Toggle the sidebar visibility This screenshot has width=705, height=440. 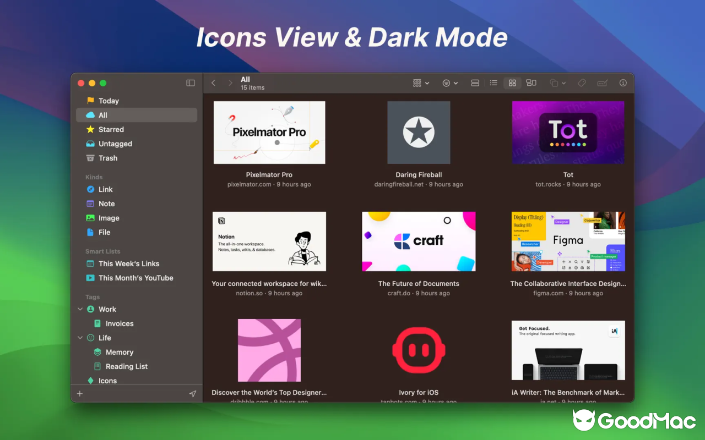[x=190, y=82]
